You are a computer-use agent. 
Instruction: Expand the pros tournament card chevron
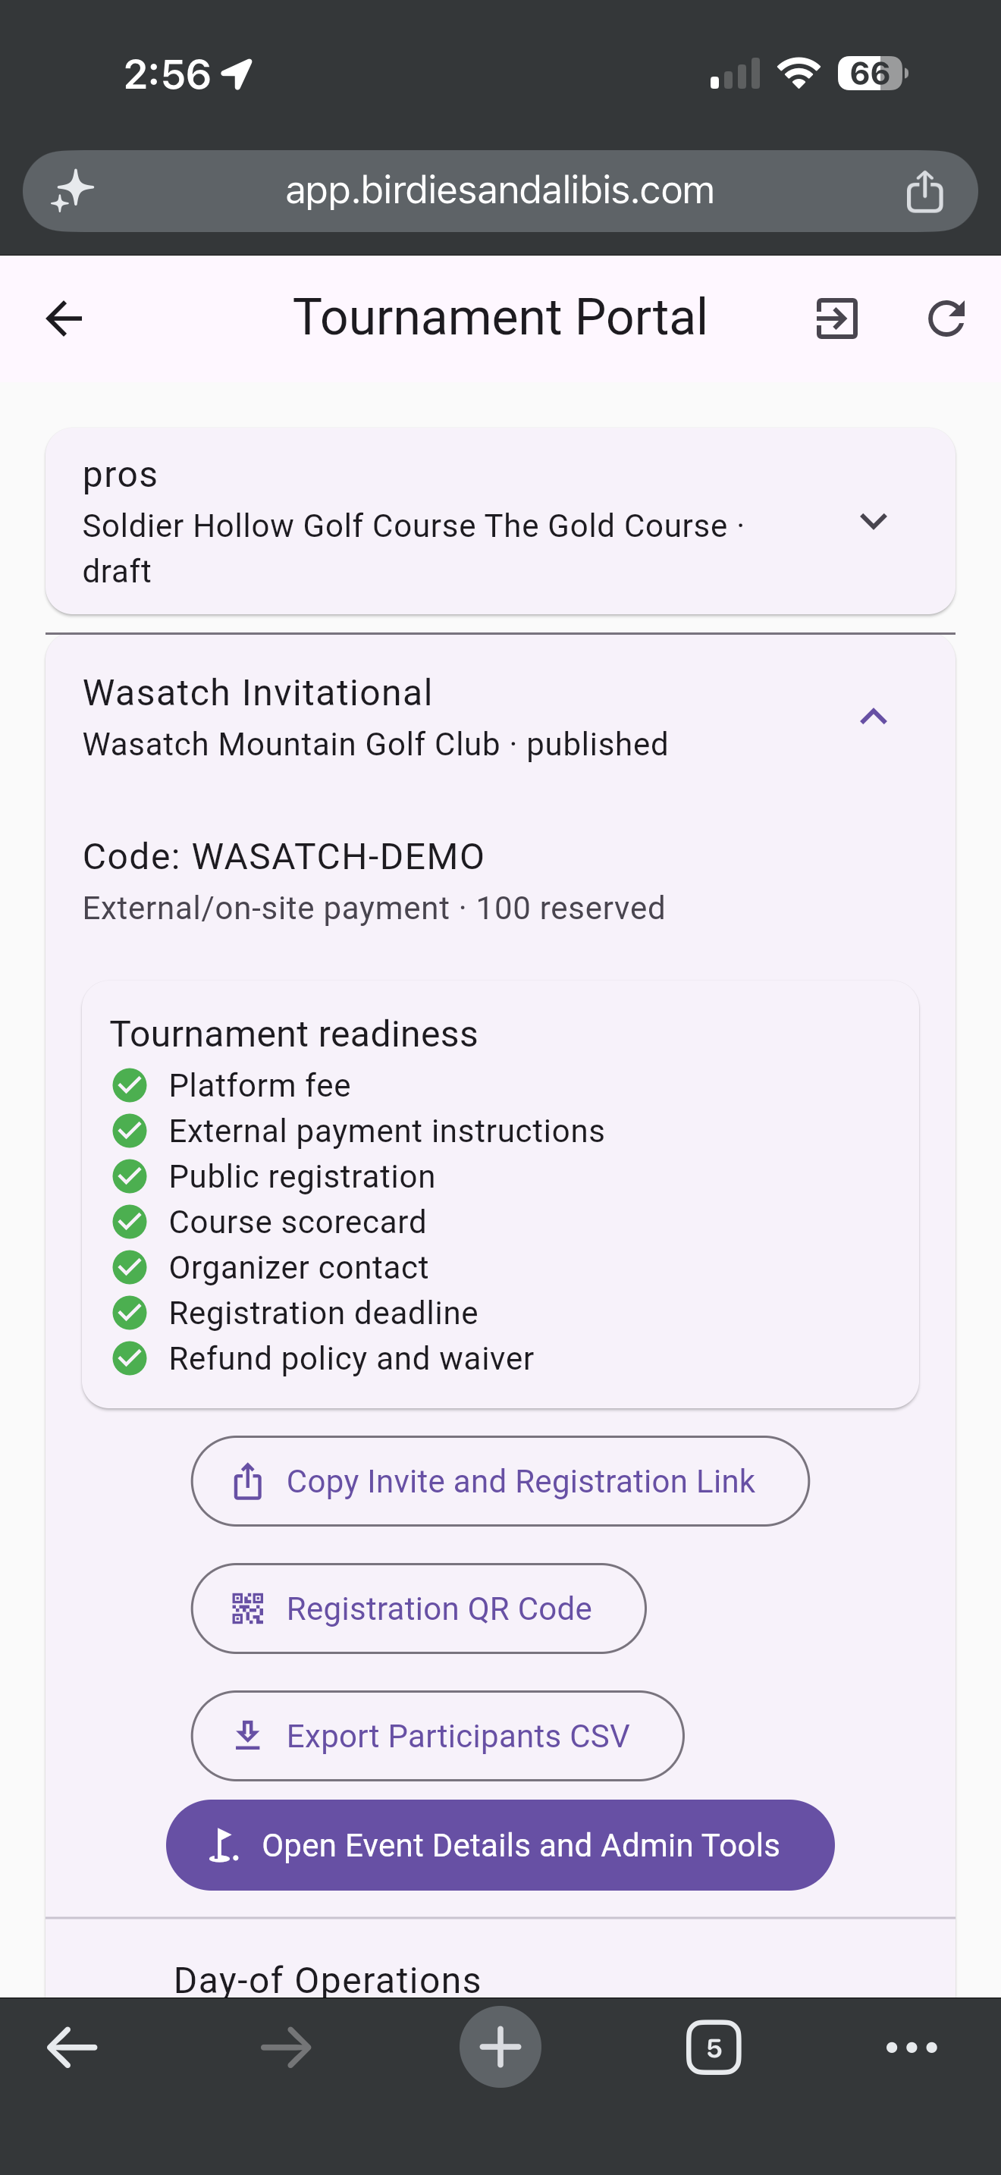(873, 521)
